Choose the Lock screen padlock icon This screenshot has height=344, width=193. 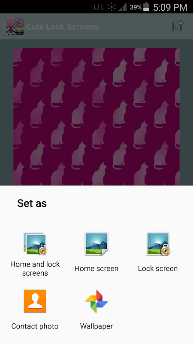pyautogui.click(x=158, y=244)
